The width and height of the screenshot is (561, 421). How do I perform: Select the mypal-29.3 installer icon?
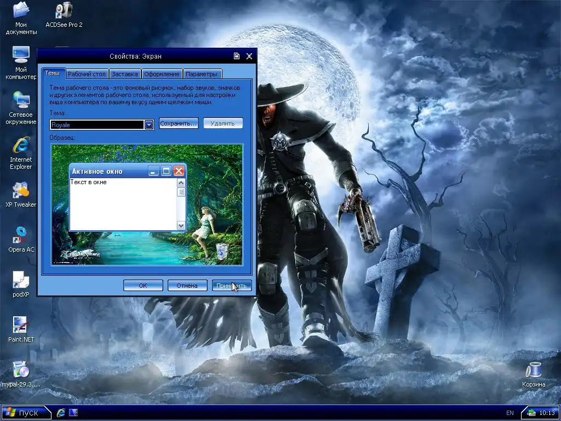click(21, 374)
